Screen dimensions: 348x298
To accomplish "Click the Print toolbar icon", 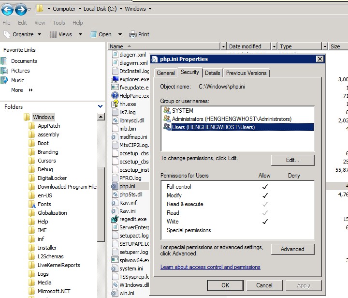I will point(133,34).
